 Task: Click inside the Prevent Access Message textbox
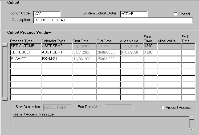click(101, 124)
